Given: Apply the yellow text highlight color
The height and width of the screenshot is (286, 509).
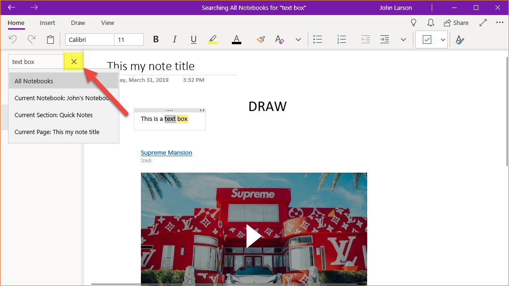Looking at the screenshot, I should pos(213,40).
